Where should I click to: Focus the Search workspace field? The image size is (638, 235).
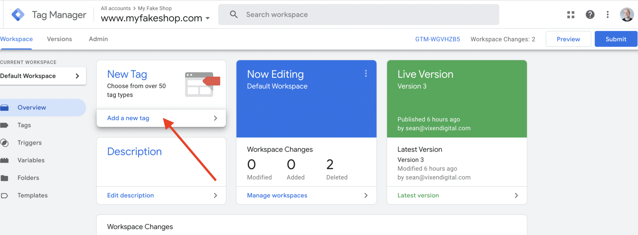[x=358, y=15]
